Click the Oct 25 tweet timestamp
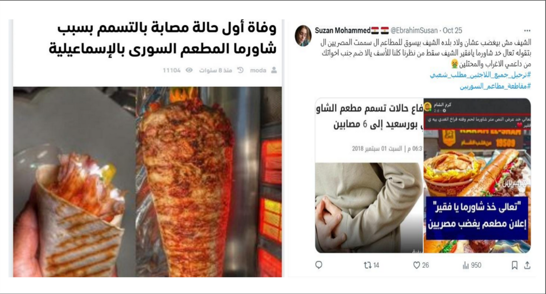 (x=452, y=30)
